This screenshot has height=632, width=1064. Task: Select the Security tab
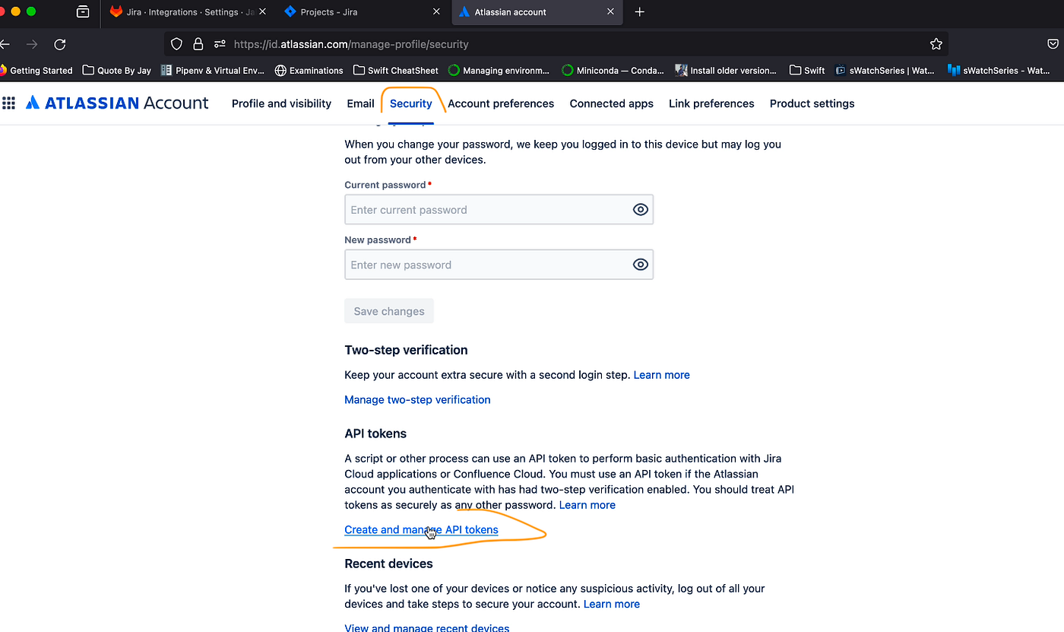pos(410,103)
